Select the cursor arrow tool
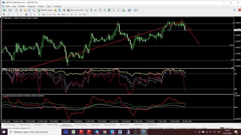This screenshot has height=135, width=241. [4, 14]
